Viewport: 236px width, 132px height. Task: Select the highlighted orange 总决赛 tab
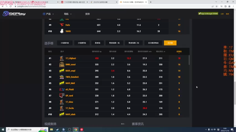(x=170, y=43)
